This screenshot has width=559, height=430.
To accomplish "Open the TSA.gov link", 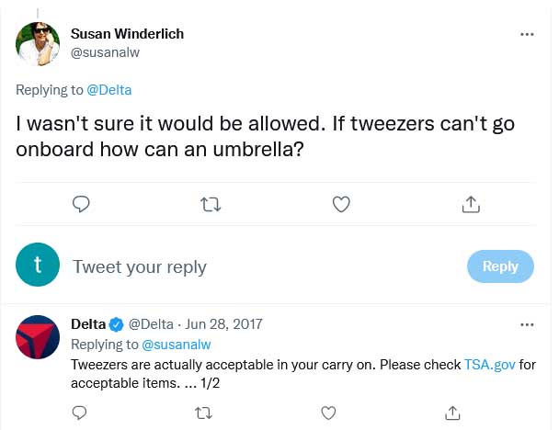I will coord(489,365).
